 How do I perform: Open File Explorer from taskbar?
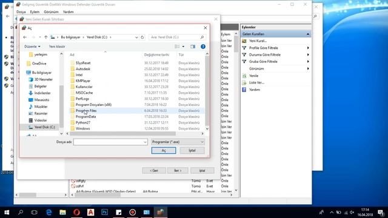point(62,212)
